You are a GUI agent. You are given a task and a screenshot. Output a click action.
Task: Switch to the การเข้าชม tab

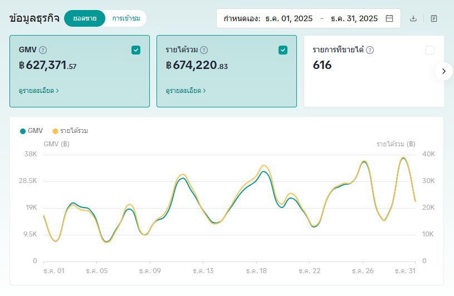125,18
